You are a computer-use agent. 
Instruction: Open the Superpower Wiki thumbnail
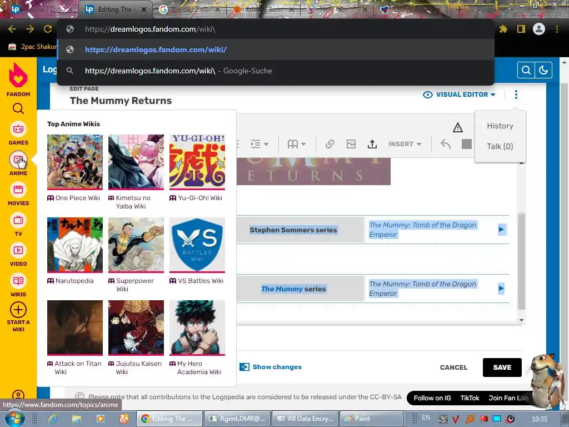tap(136, 245)
